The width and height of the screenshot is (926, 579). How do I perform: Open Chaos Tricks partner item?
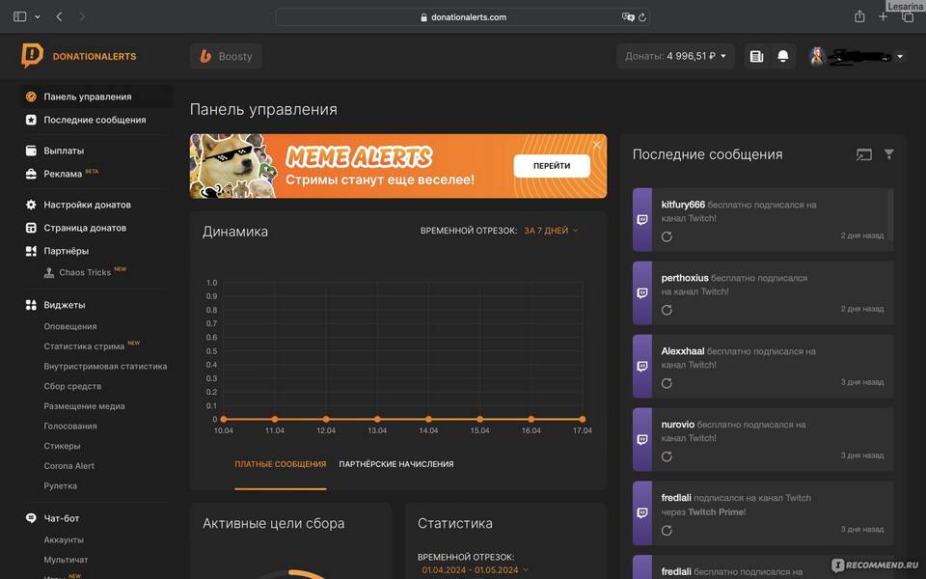point(85,272)
